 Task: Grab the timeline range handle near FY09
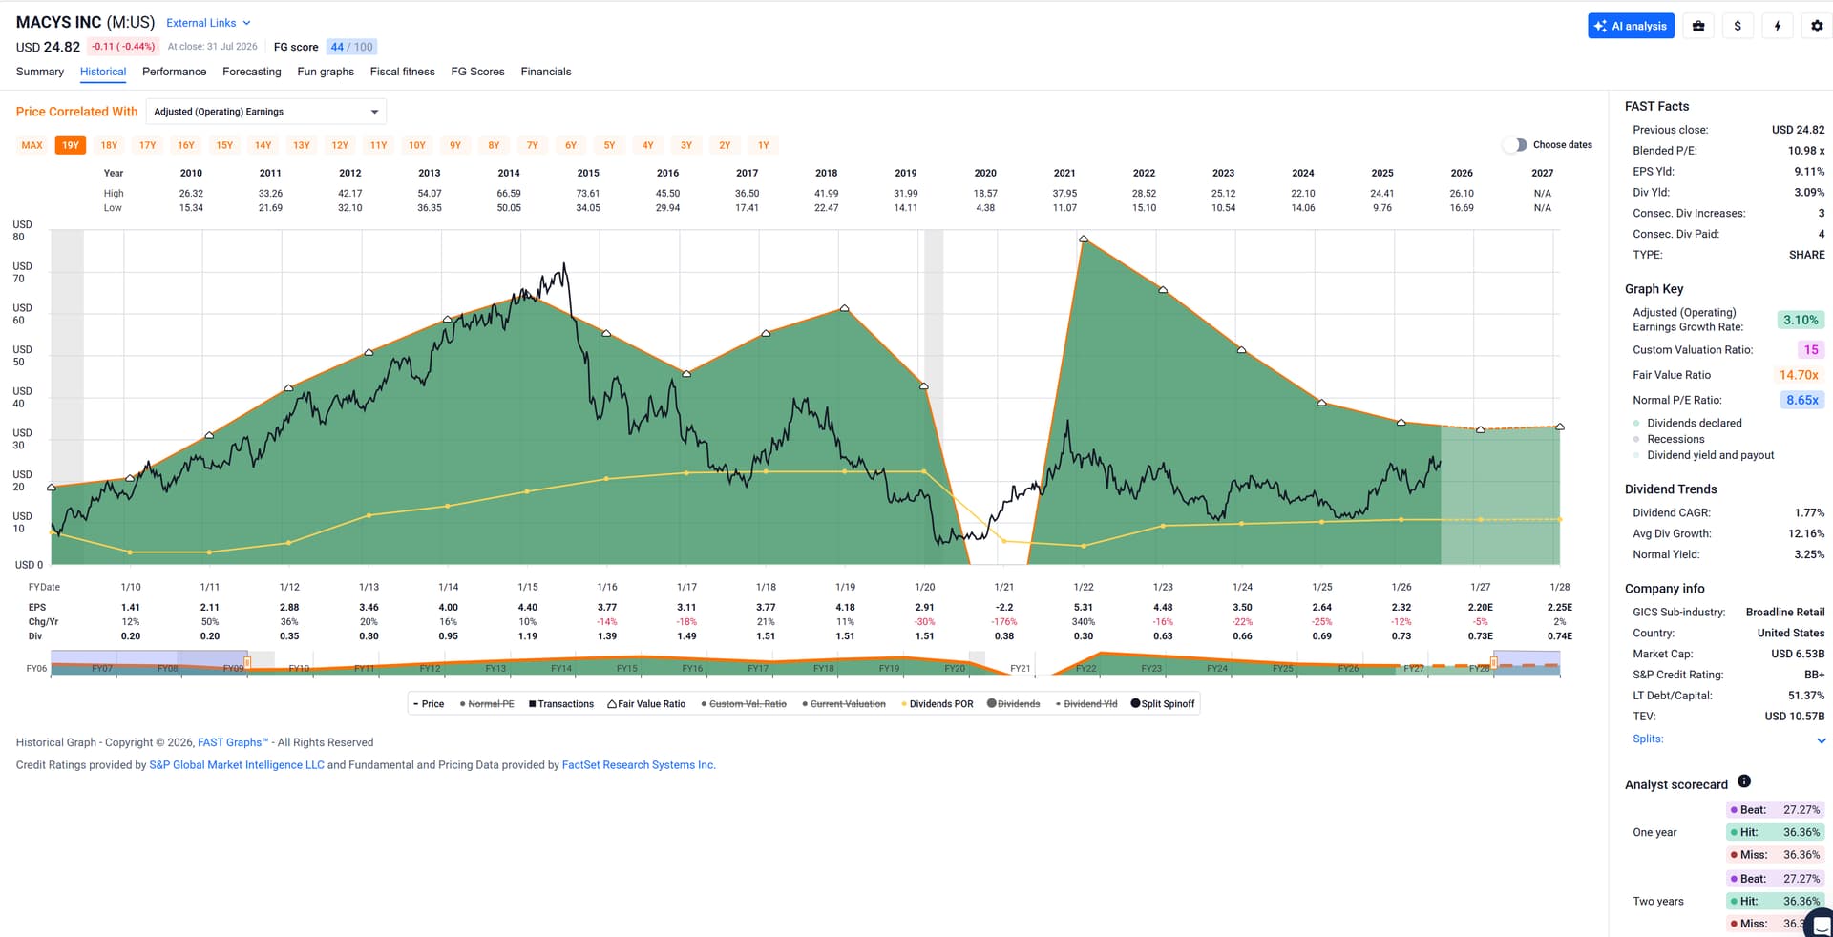[x=247, y=661]
